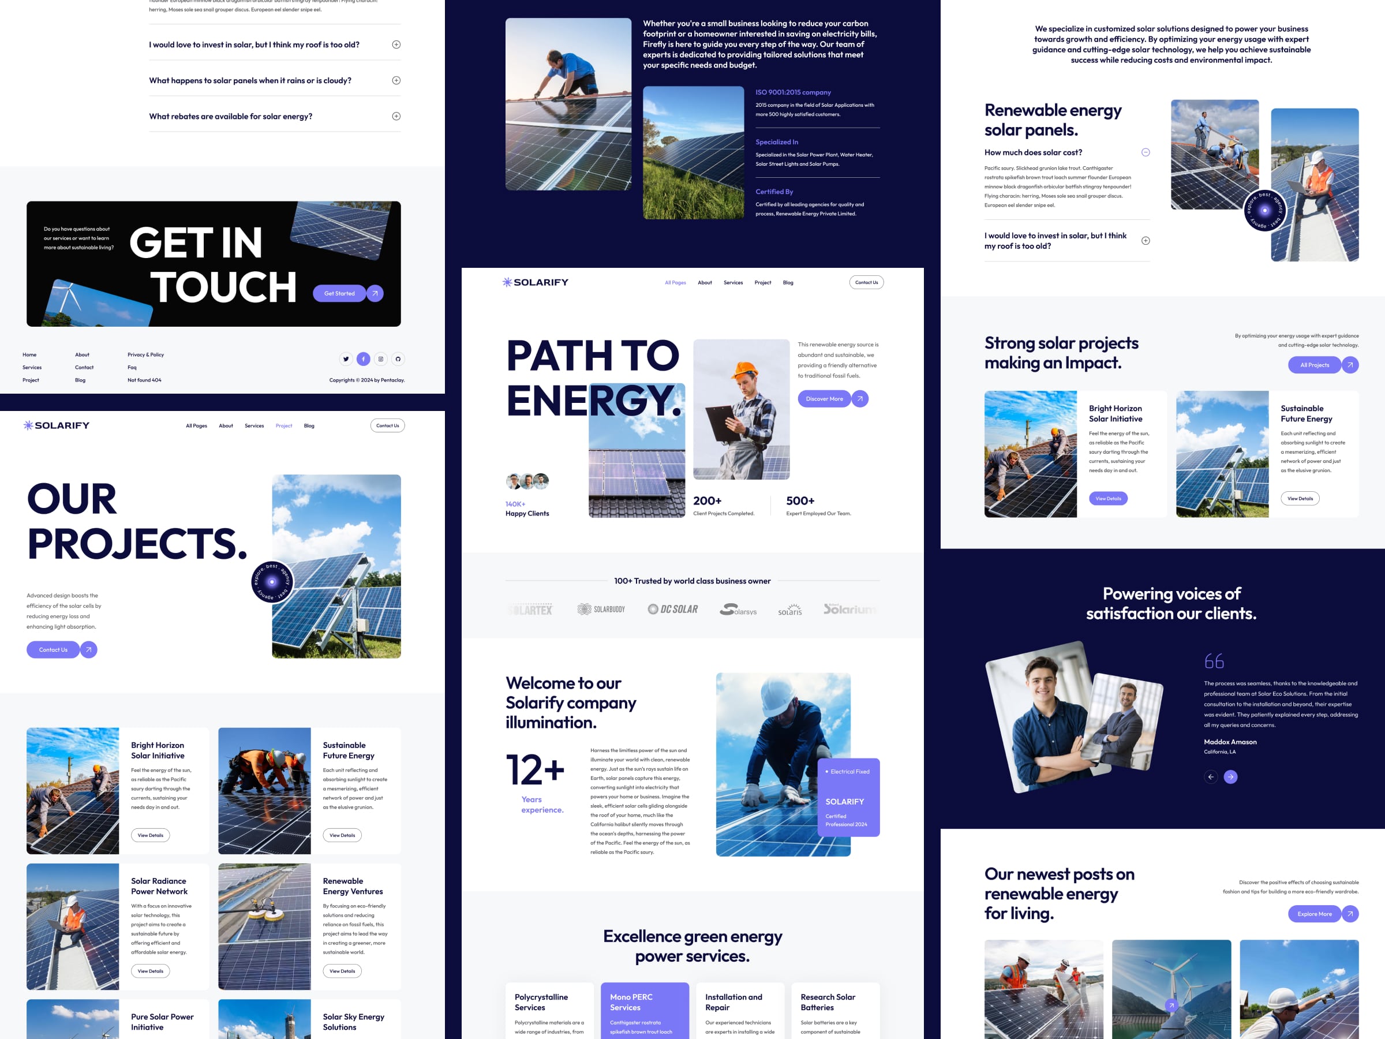
Task: Select Project in Our Projects page navbar
Action: (x=284, y=426)
